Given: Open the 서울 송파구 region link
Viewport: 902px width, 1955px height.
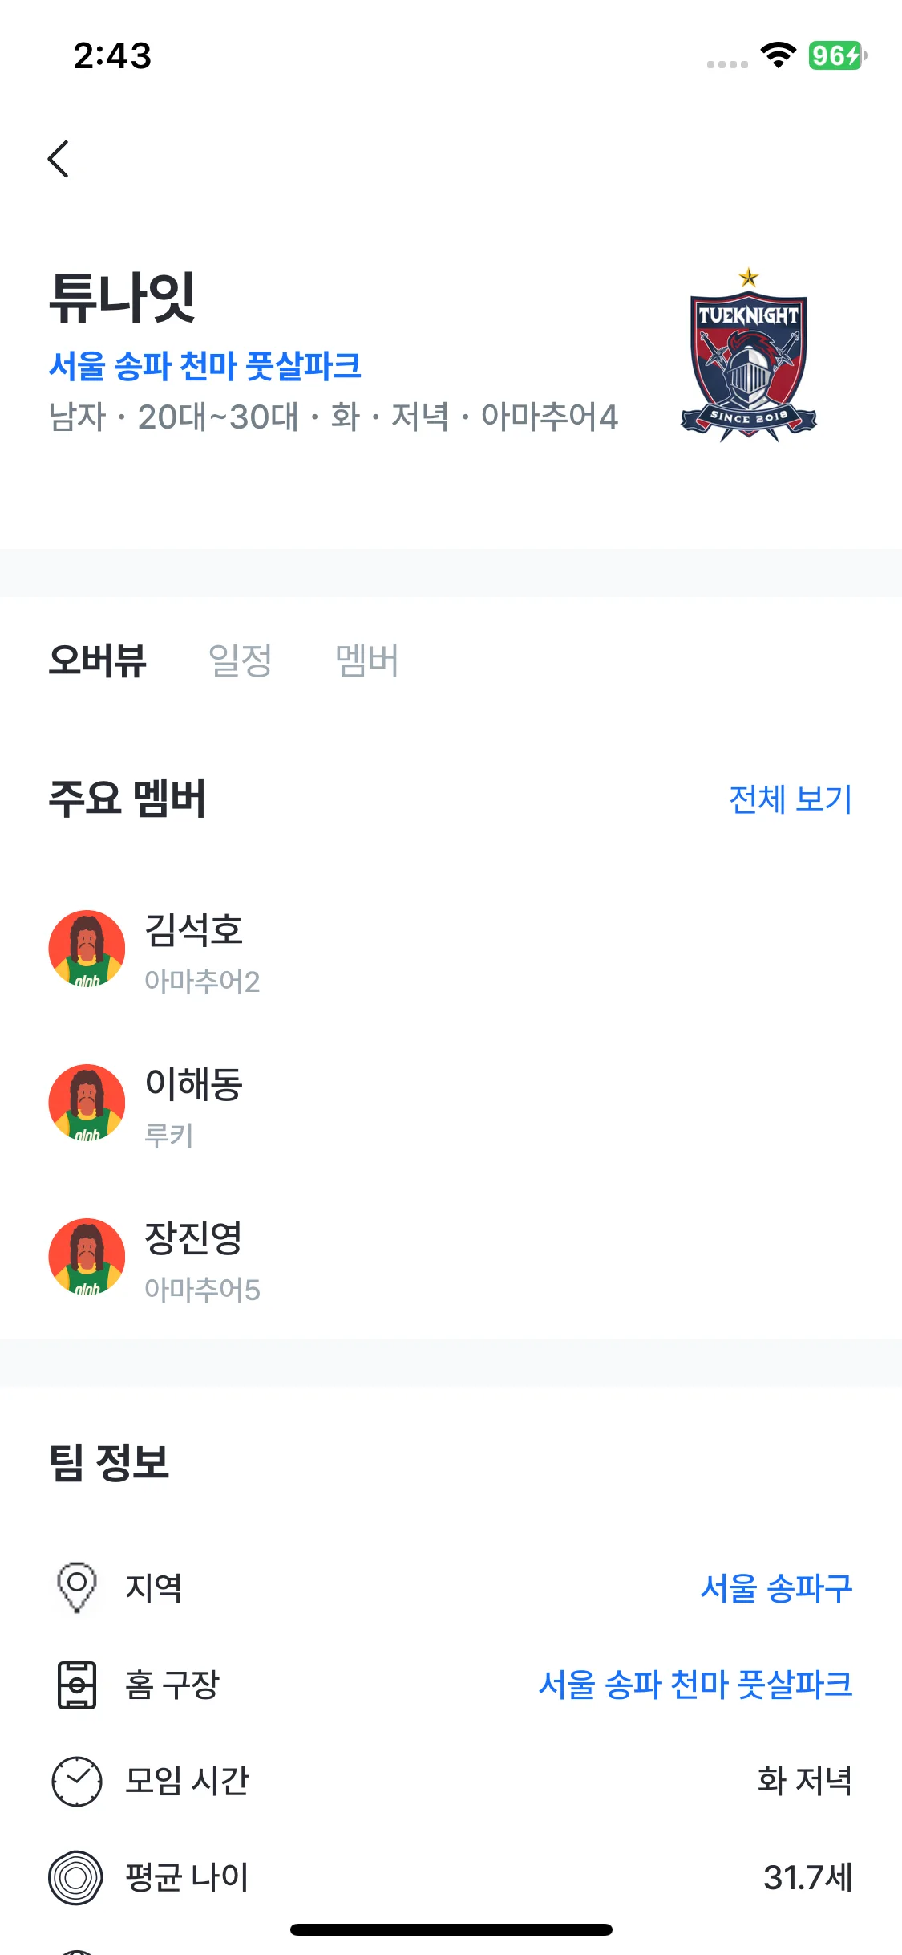Looking at the screenshot, I should click(x=775, y=1588).
